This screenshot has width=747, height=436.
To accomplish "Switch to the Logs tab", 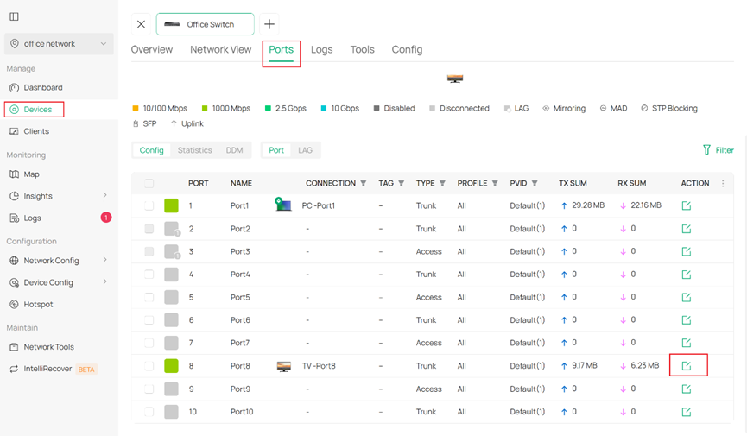I will pos(321,50).
